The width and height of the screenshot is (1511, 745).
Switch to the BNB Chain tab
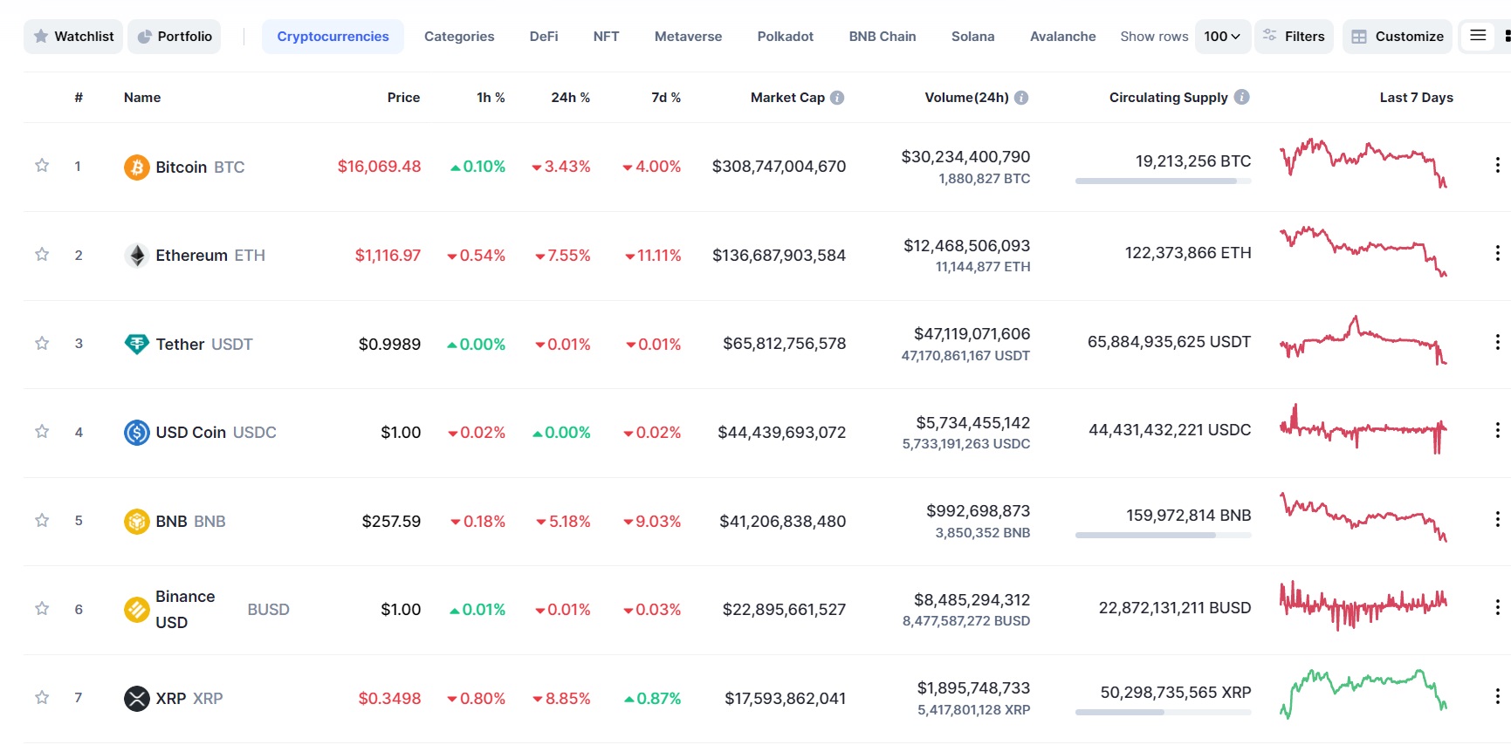[883, 37]
